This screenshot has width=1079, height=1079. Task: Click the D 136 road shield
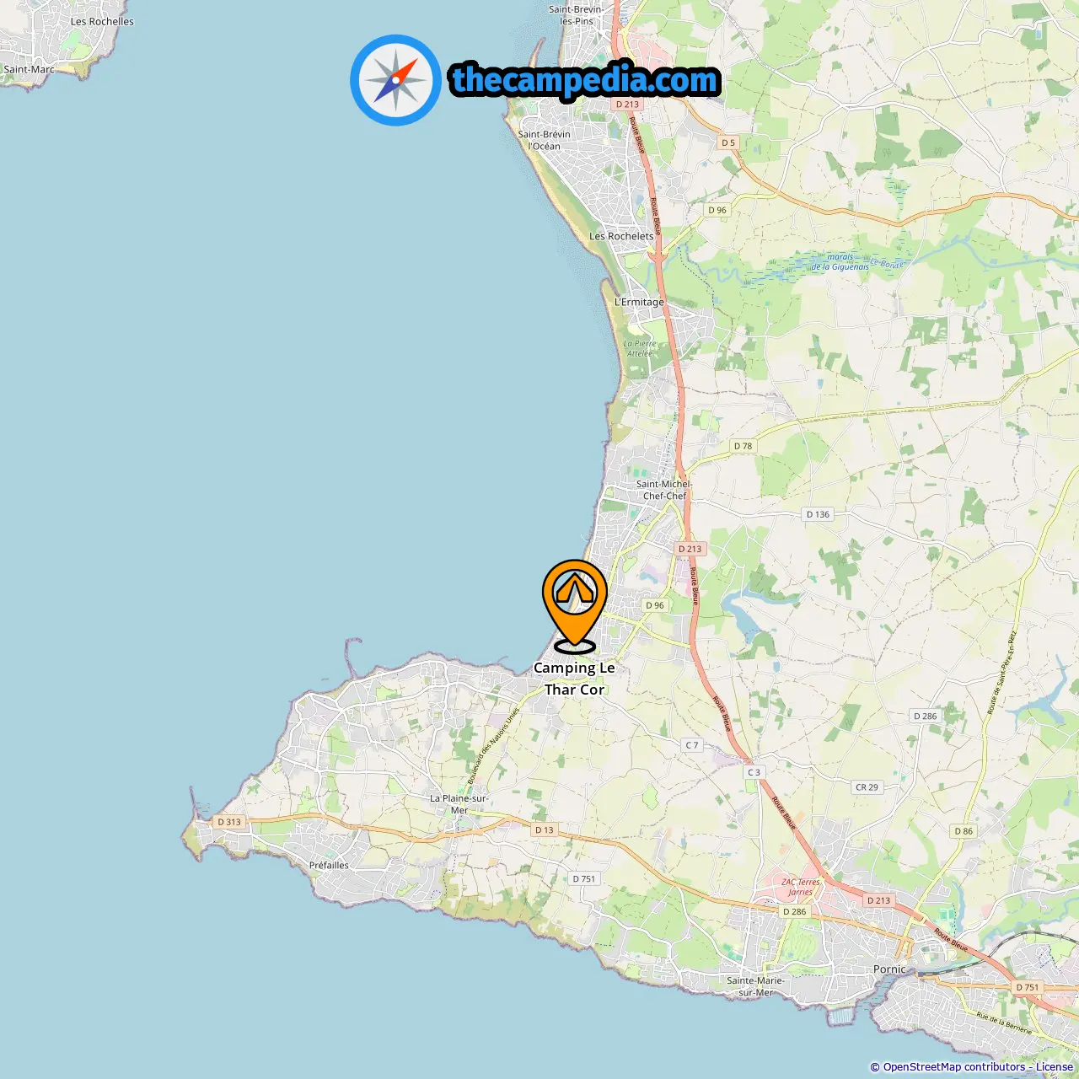(x=818, y=514)
